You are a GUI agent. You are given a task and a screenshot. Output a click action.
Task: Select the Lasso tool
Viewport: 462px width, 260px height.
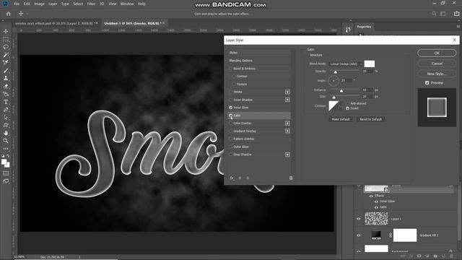click(6, 47)
